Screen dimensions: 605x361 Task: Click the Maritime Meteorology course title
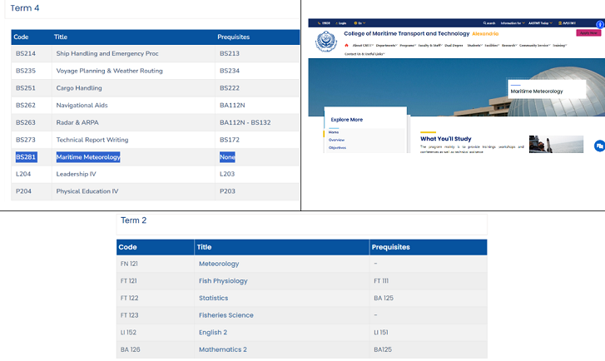(x=87, y=156)
